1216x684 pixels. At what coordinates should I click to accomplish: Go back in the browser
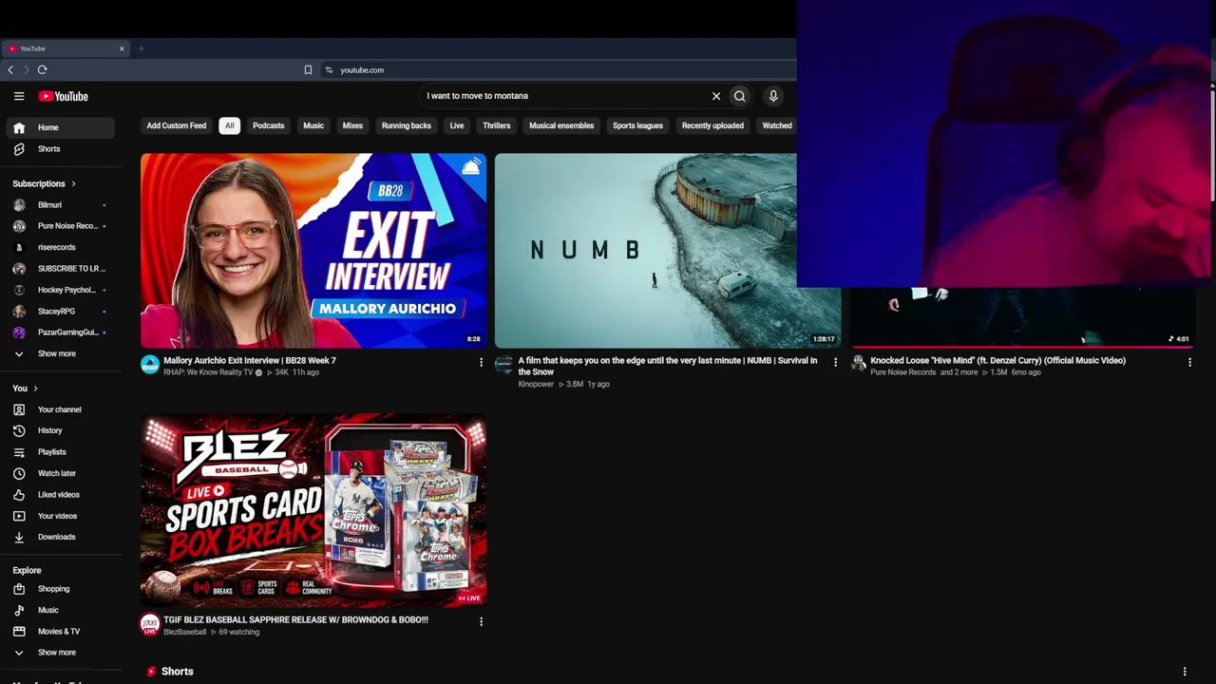click(10, 69)
